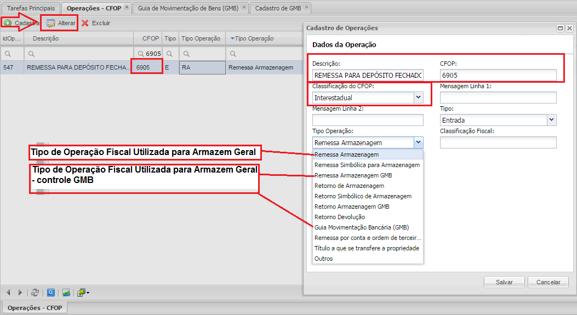The image size is (577, 315).
Task: Click Operações - CFOP button in bottom bar
Action: pyautogui.click(x=35, y=308)
